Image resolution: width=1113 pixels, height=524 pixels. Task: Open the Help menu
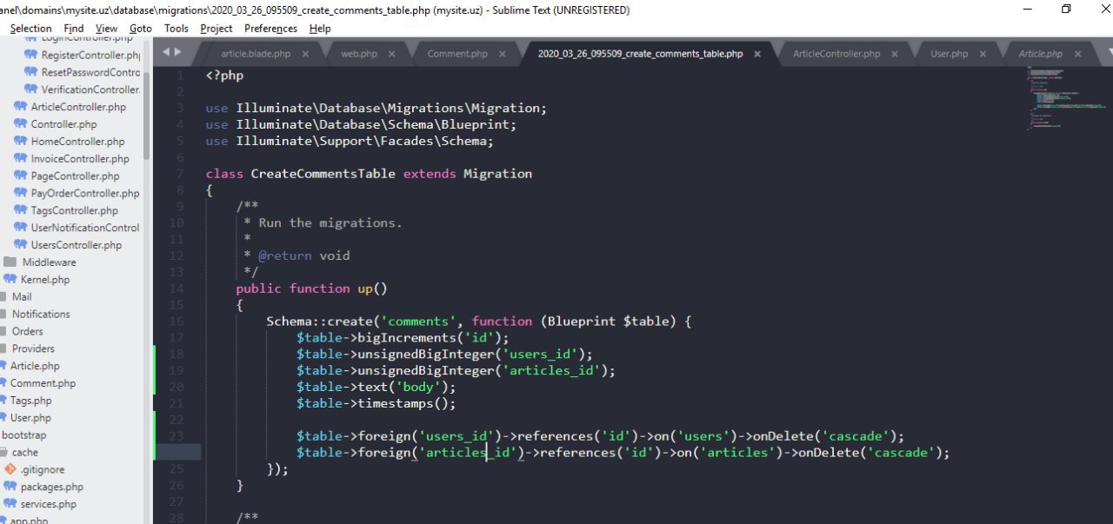[320, 28]
